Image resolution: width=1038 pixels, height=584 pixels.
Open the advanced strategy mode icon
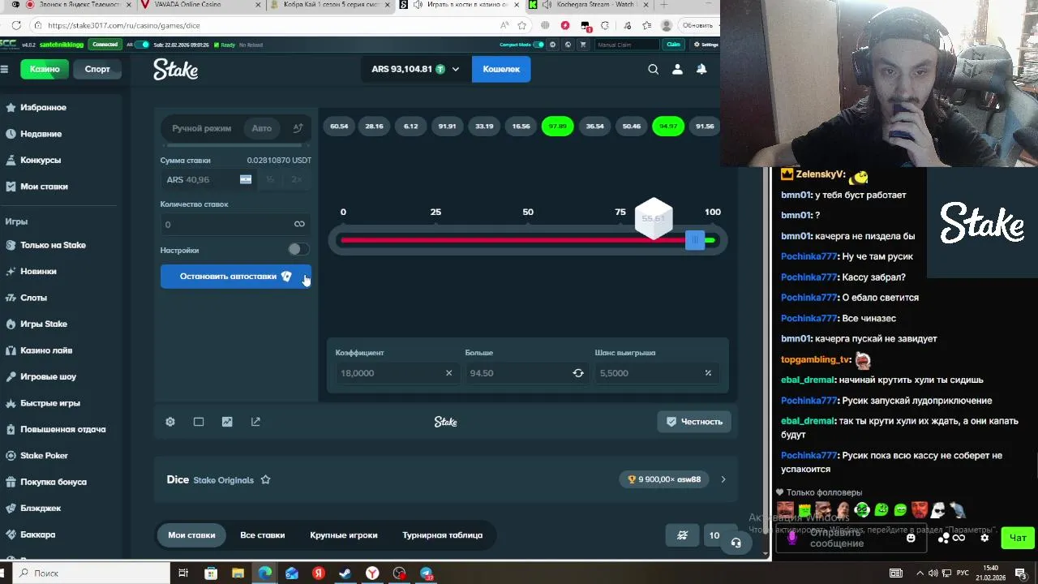tap(298, 128)
